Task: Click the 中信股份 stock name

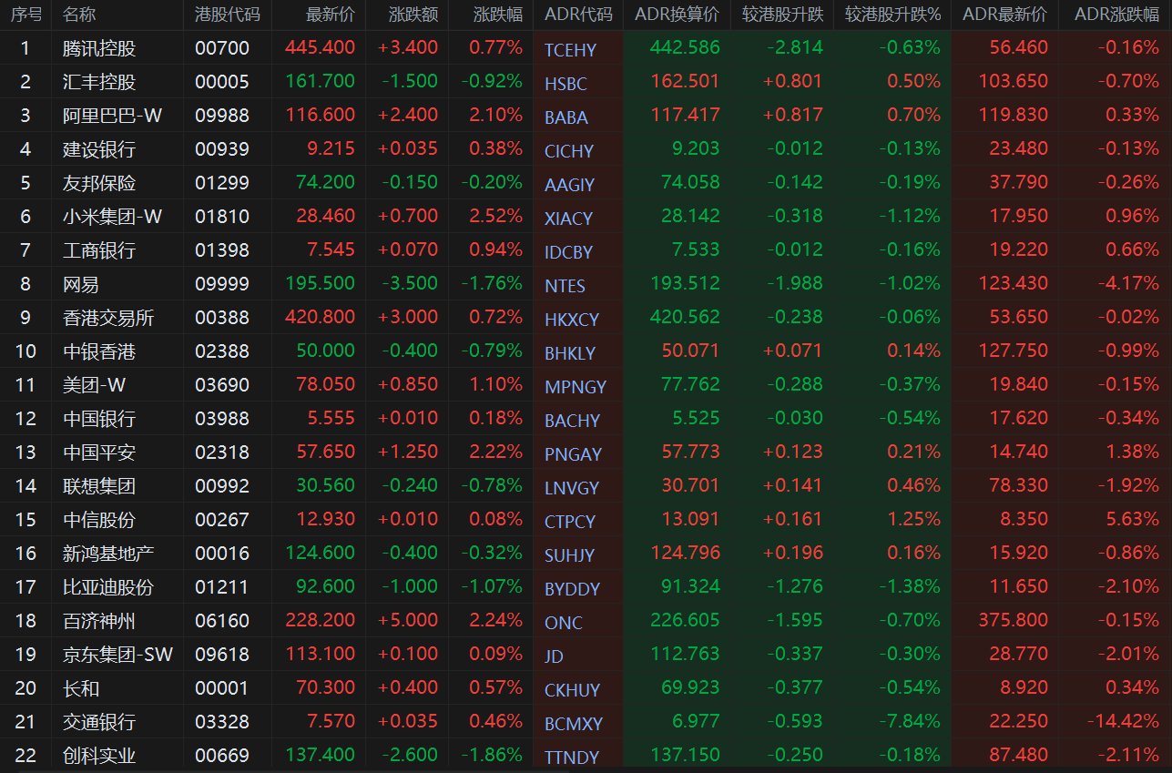Action: point(99,520)
